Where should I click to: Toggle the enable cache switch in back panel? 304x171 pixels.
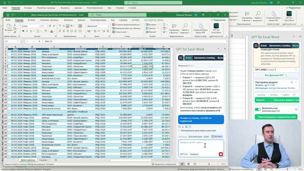(x=258, y=109)
